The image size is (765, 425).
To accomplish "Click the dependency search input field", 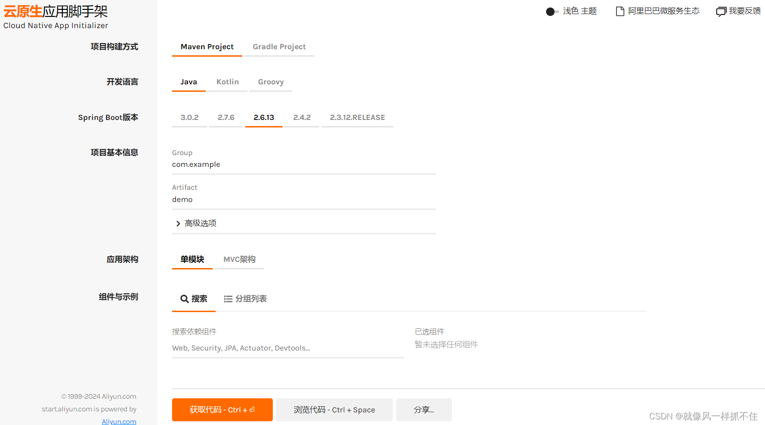I will pos(288,348).
